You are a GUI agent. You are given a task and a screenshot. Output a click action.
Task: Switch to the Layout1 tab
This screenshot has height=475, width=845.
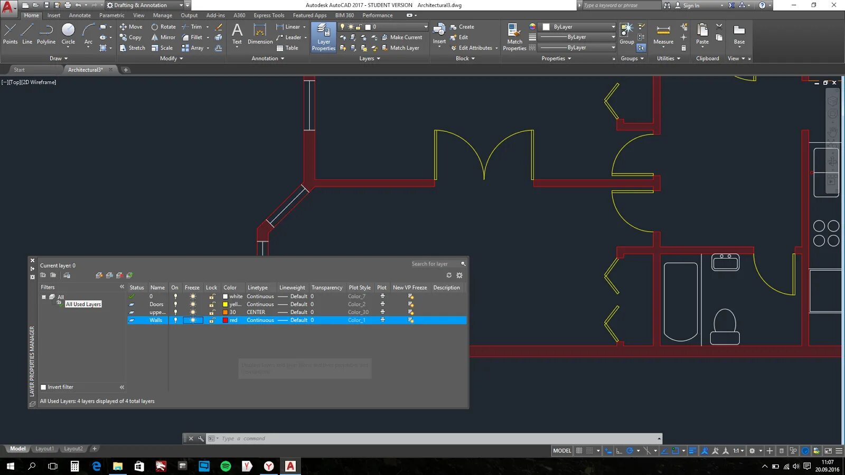pos(44,449)
